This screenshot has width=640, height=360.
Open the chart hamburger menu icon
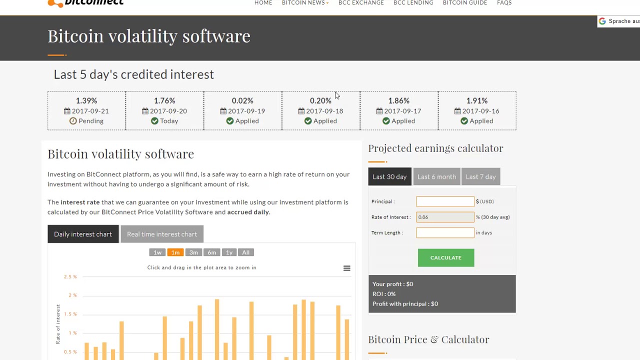346,268
